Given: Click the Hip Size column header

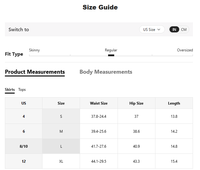Looking at the screenshot, I should point(136,103).
